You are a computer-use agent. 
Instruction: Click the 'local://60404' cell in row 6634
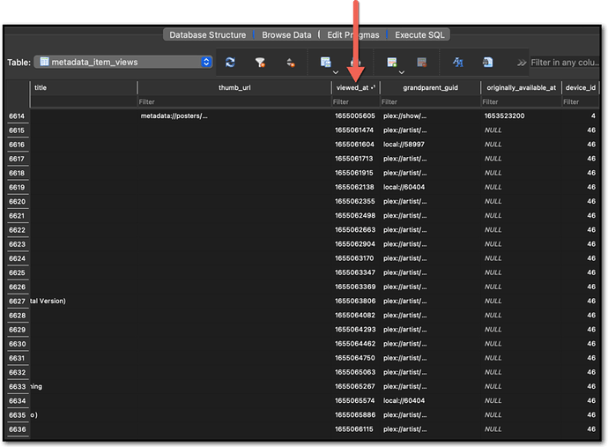coord(430,400)
